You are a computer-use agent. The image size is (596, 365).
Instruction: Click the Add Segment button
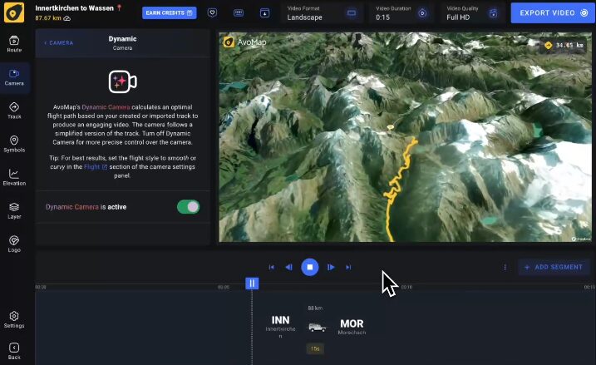click(554, 267)
